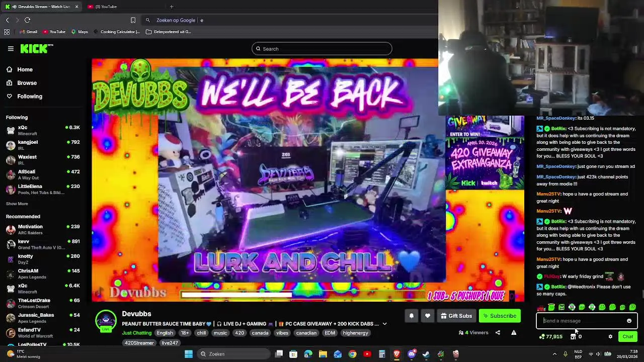Open Browse in the sidebar
644x362 pixels.
22,83
